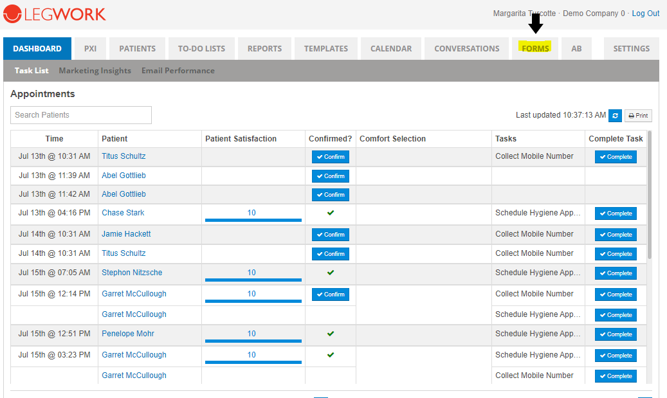Complete Penelope Mohr's hygiene task
667x398 pixels.
click(x=616, y=334)
